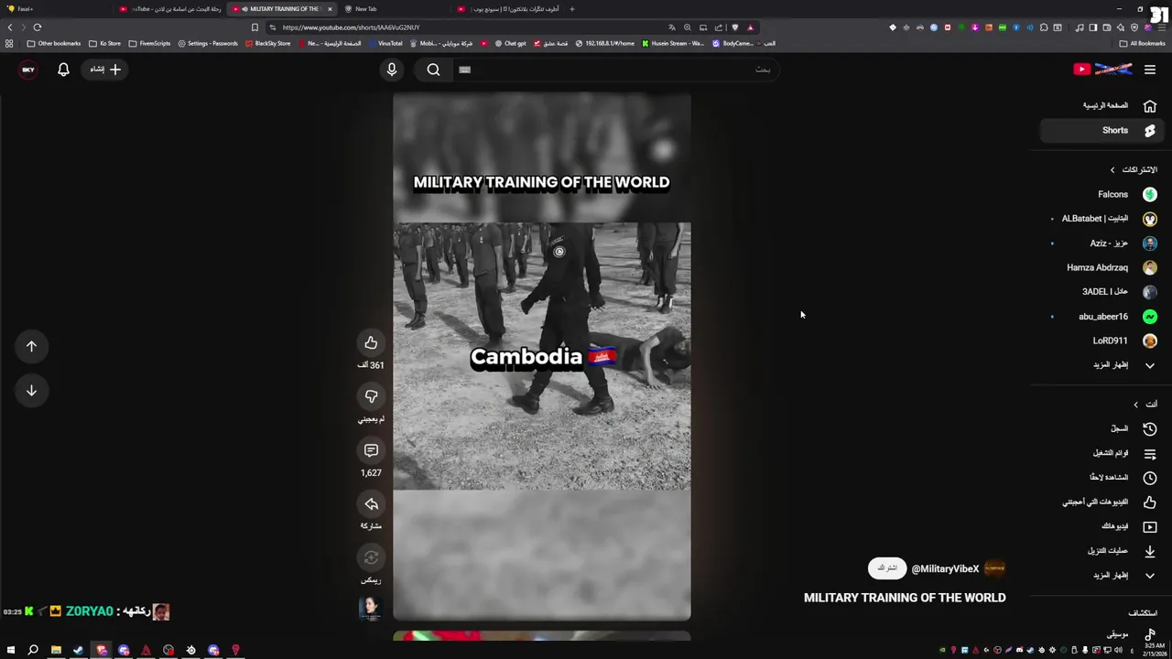1172x659 pixels.
Task: Reload the page
Action: pos(38,27)
